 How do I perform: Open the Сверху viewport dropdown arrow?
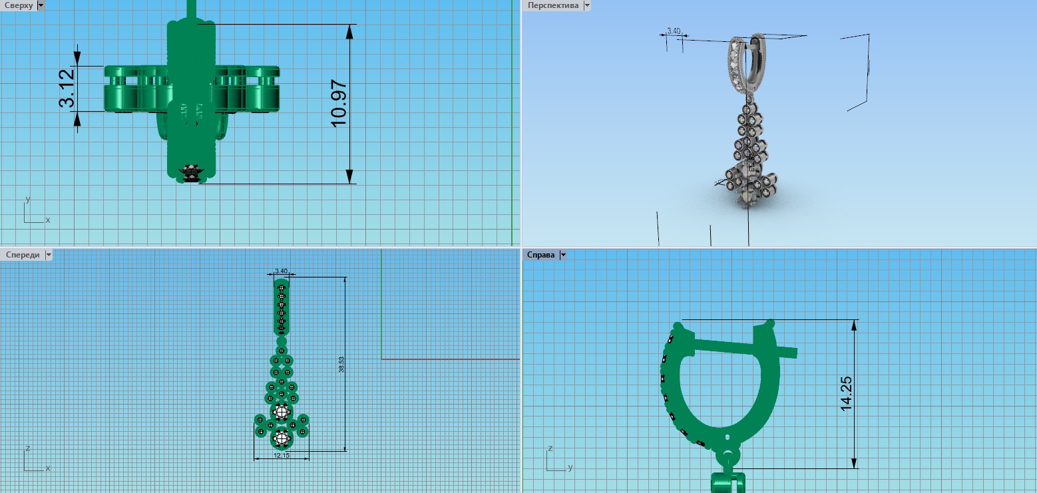pyautogui.click(x=41, y=5)
